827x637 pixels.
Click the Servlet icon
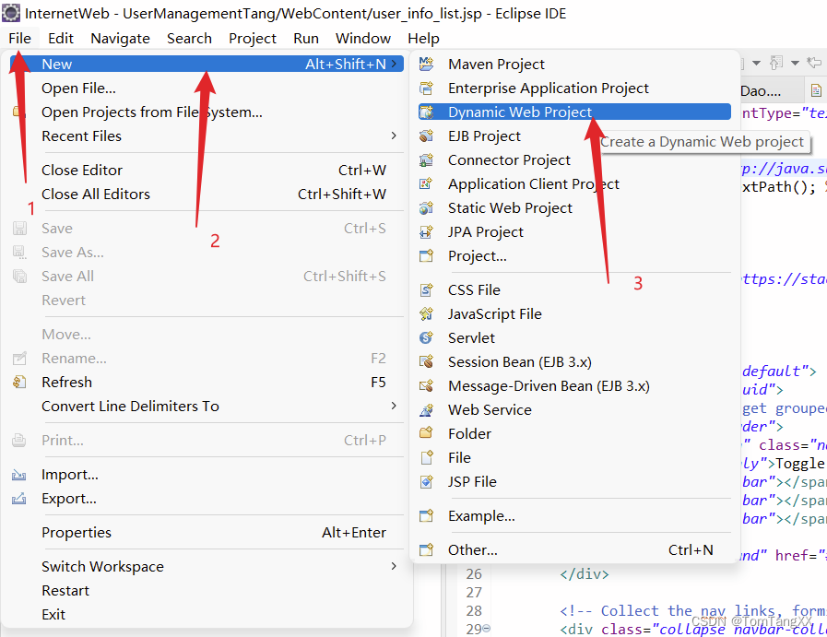click(x=426, y=337)
